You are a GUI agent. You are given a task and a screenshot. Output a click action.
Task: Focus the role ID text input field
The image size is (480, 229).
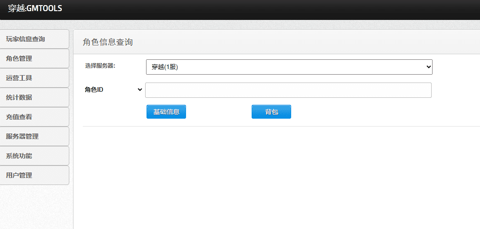[288, 90]
